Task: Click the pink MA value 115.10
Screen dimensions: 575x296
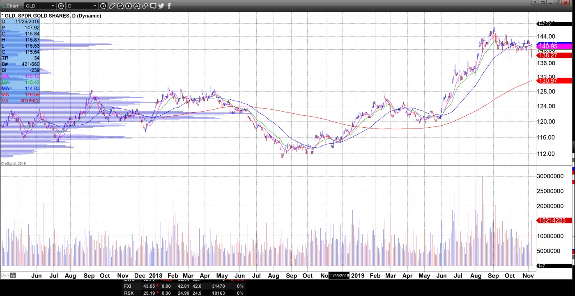Action: pos(32,76)
